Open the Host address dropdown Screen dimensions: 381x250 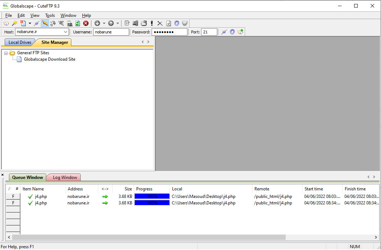pyautogui.click(x=65, y=32)
